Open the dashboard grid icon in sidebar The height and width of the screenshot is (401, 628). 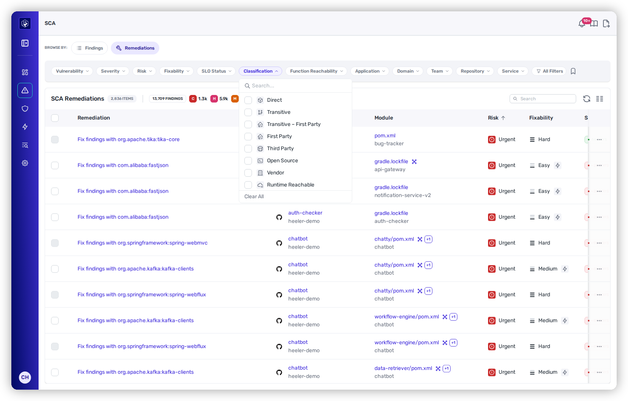(x=25, y=72)
